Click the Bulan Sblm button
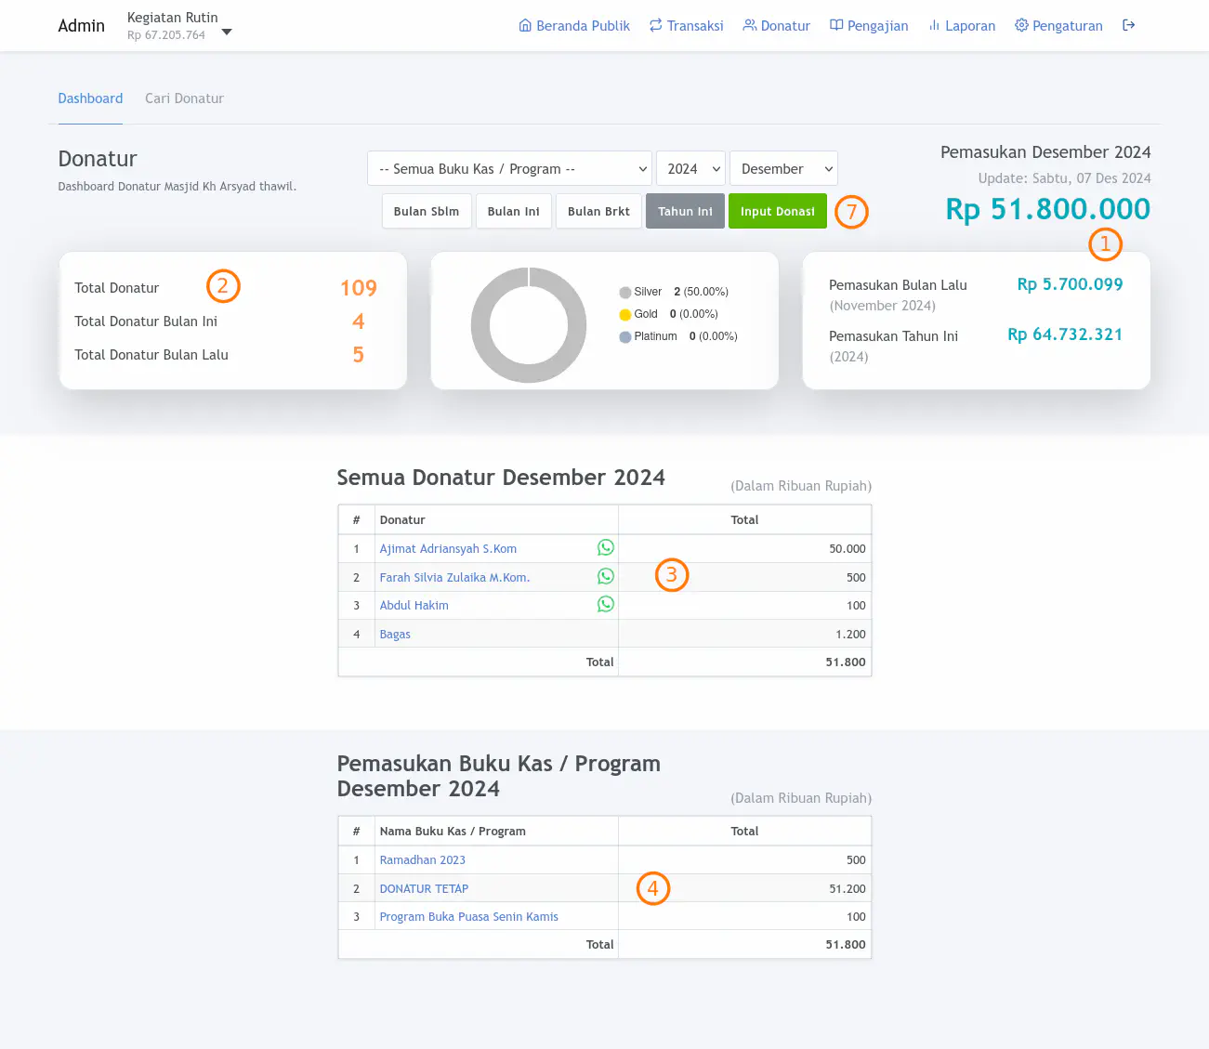This screenshot has width=1209, height=1049. [427, 211]
